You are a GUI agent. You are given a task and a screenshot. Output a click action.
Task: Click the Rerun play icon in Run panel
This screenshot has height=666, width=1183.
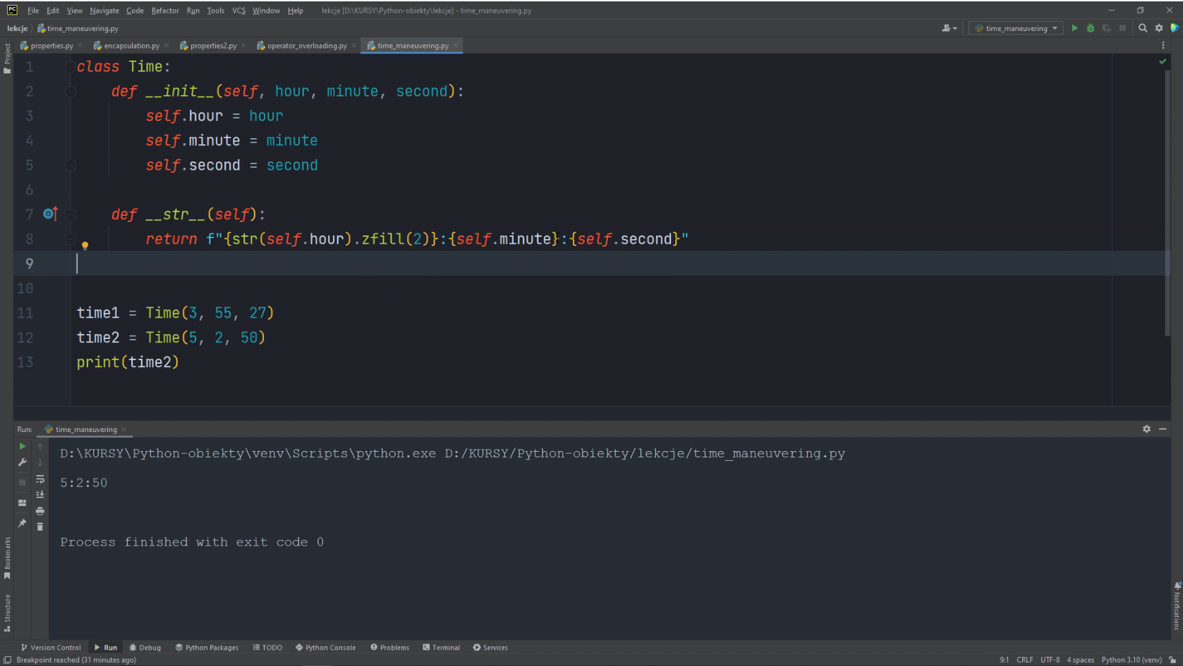(23, 446)
